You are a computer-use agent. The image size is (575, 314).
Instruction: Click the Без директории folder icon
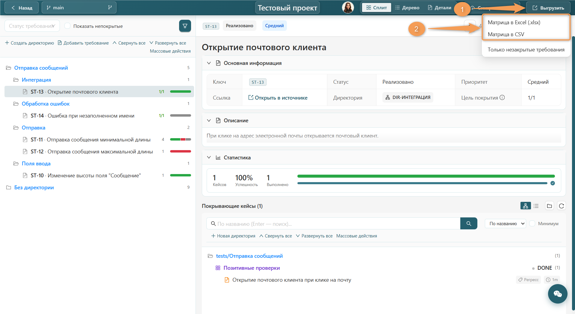pos(9,188)
